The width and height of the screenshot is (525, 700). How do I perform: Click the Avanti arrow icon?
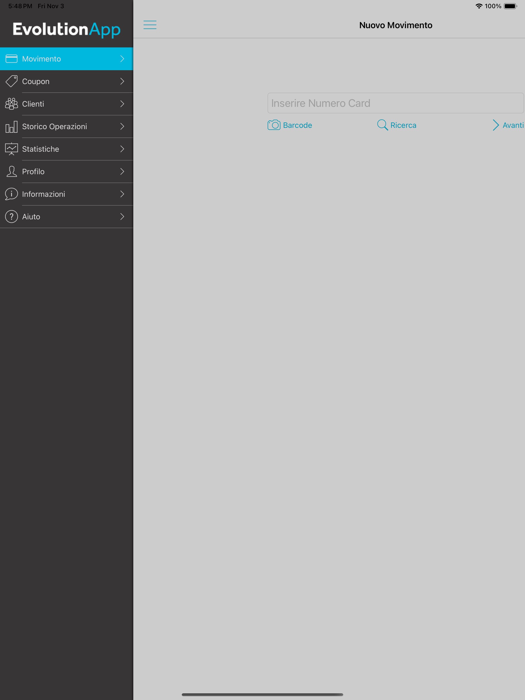496,125
